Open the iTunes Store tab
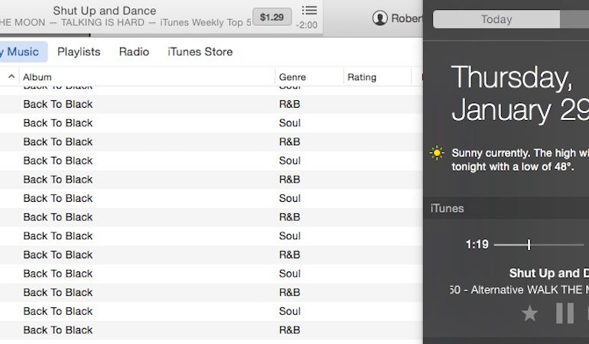Screen dimensions: 589x344 (x=200, y=52)
